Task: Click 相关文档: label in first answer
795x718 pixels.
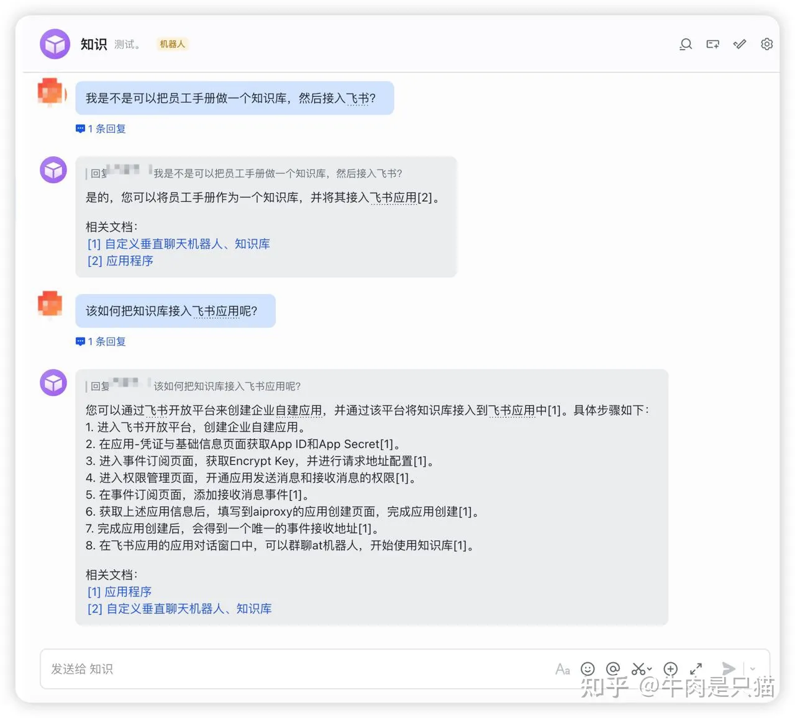Action: click(x=112, y=227)
